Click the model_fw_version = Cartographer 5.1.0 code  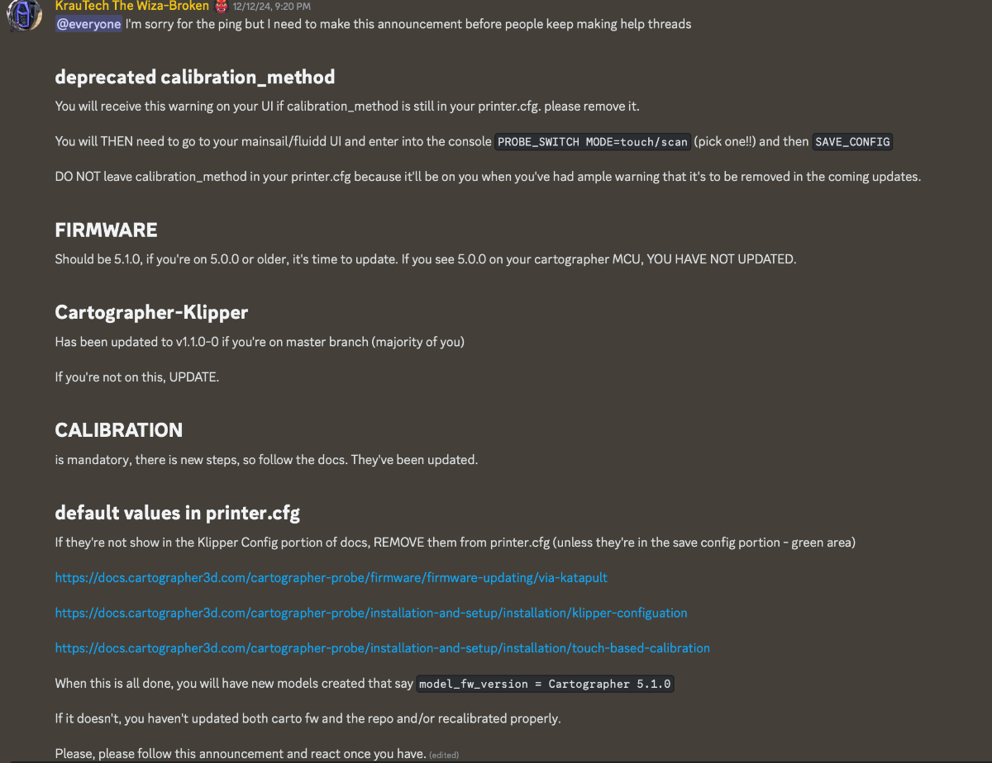(x=546, y=684)
